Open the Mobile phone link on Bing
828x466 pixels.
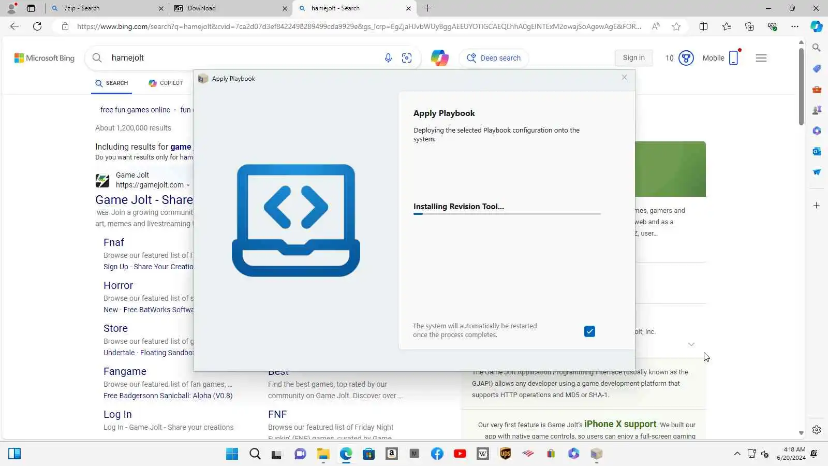pyautogui.click(x=720, y=58)
